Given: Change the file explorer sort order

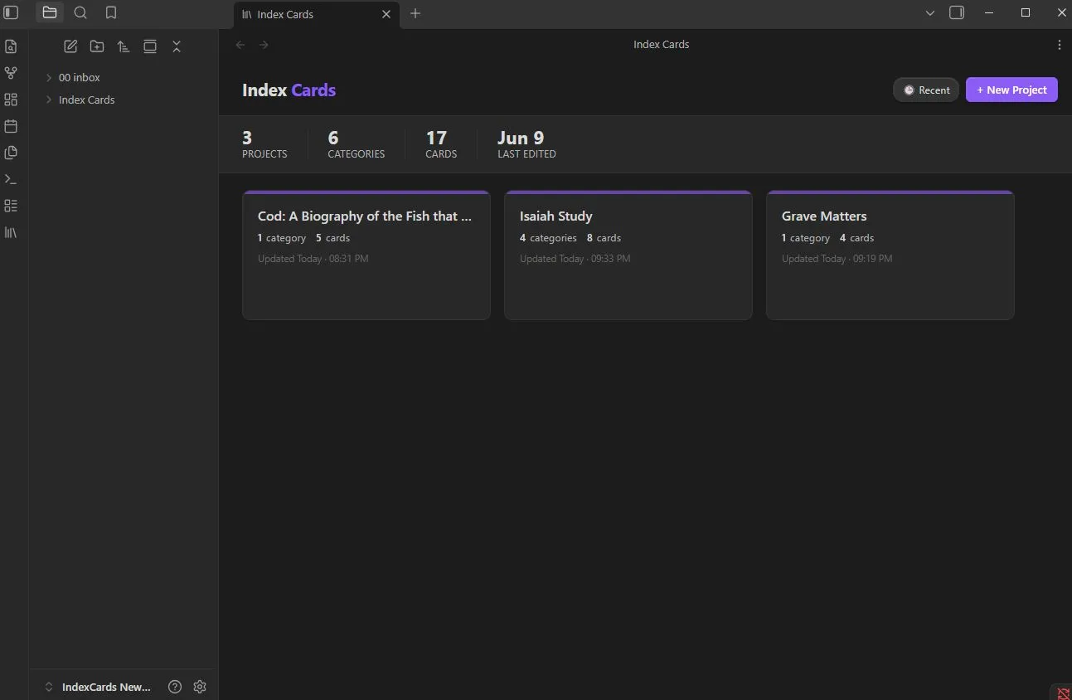Looking at the screenshot, I should tap(124, 46).
